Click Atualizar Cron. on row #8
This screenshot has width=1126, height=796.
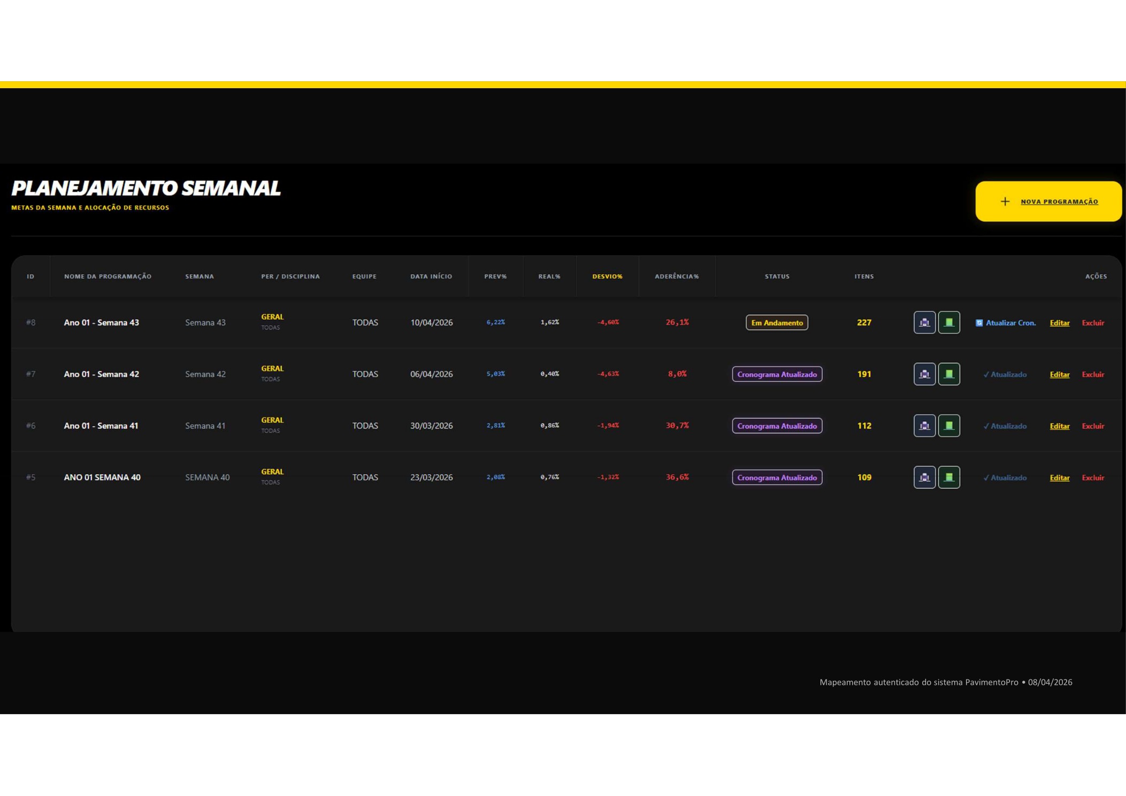point(1006,323)
